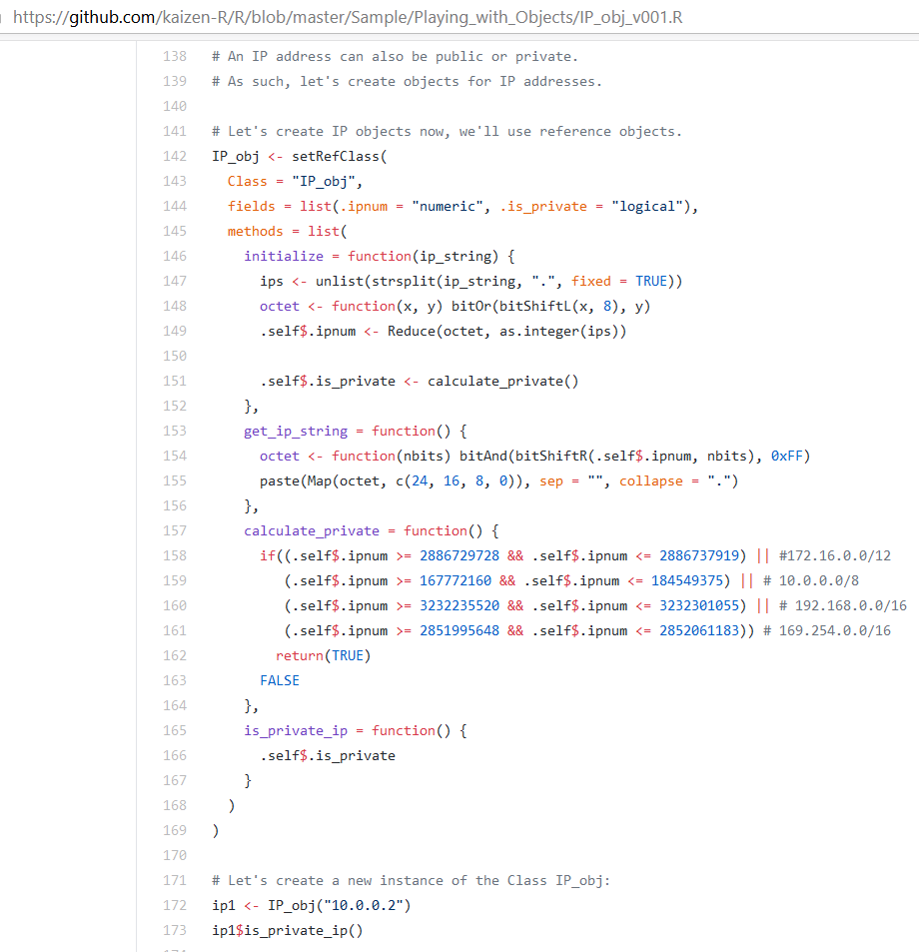Click the comment '# 192.168.0.0/16'
The image size is (919, 952).
(843, 605)
